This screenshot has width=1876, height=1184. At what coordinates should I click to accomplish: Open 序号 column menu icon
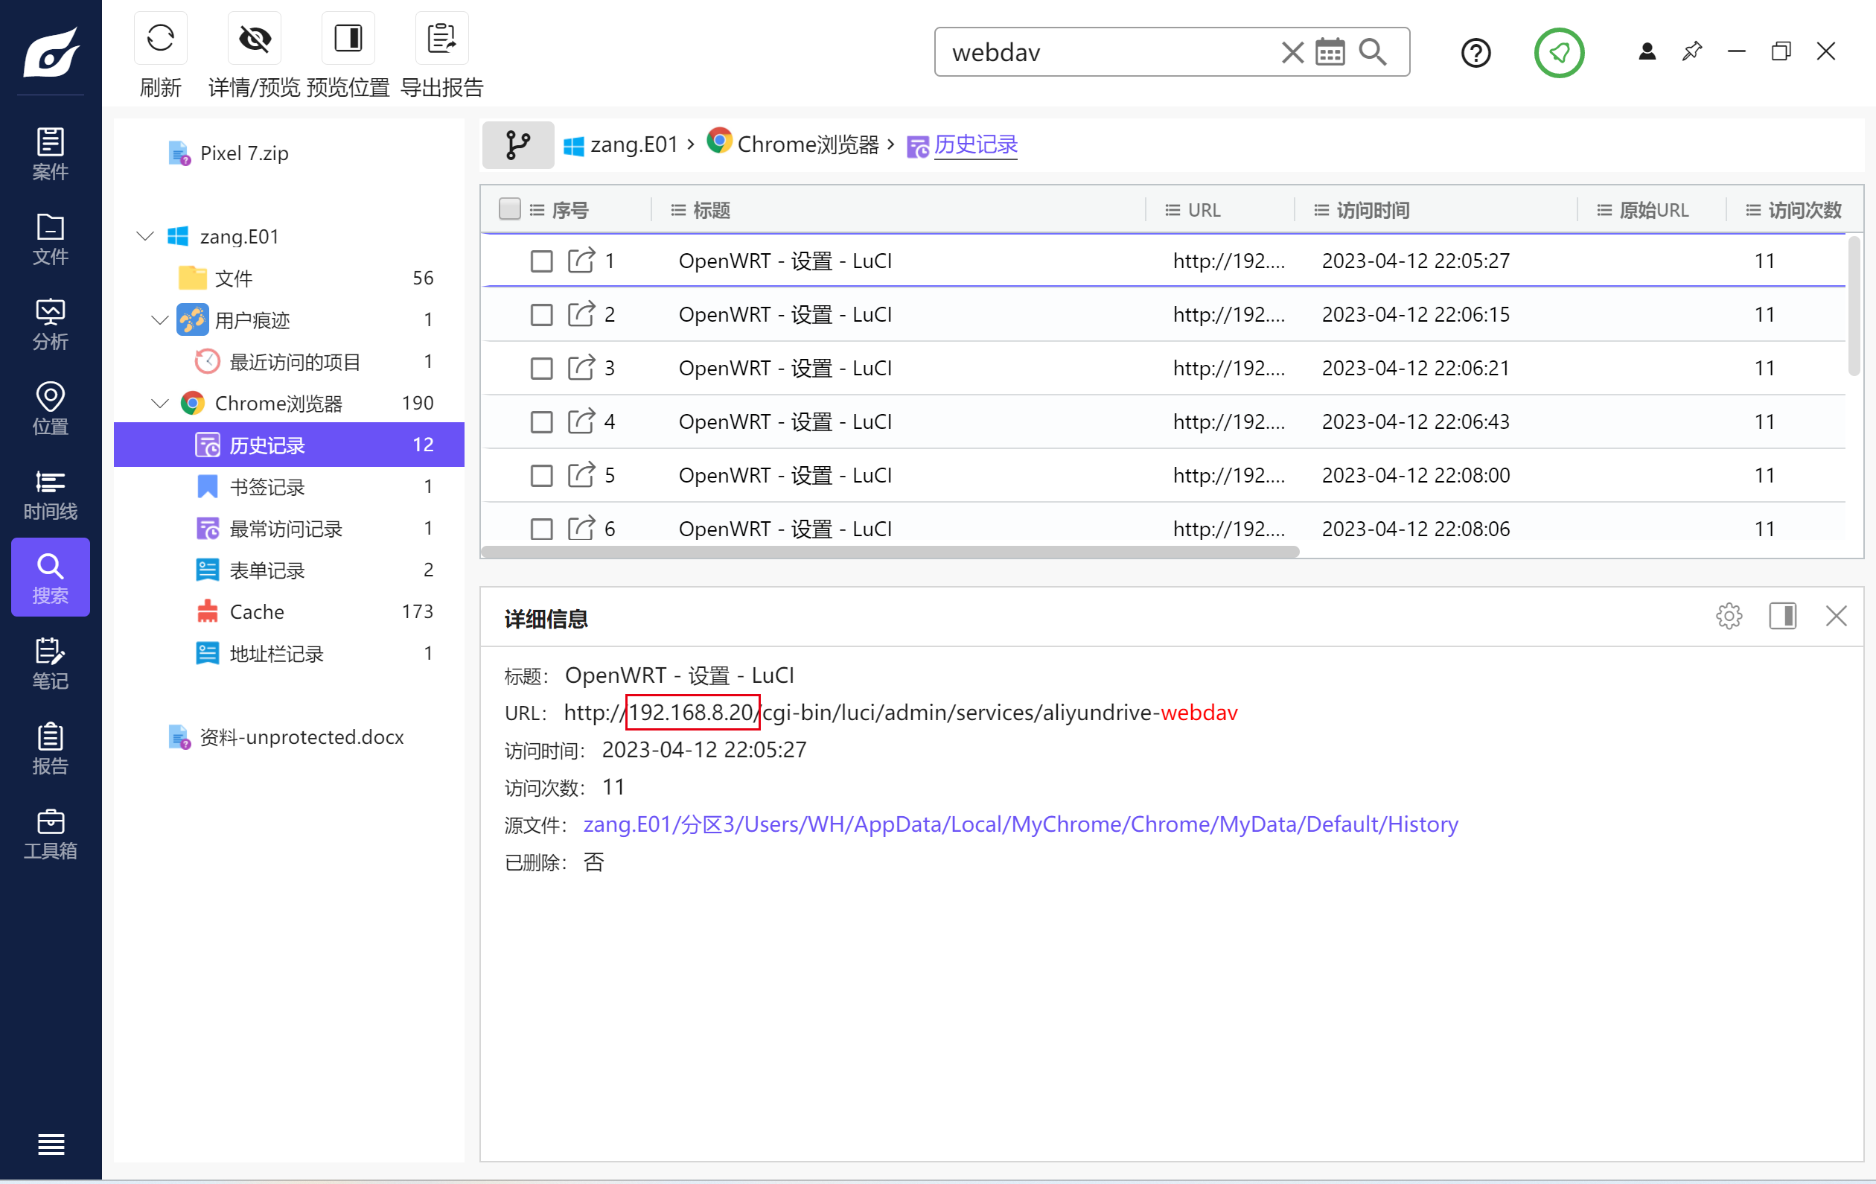[x=537, y=210]
